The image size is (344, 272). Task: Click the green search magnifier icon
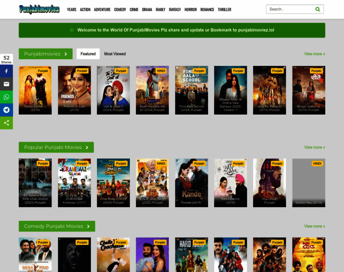(317, 9)
